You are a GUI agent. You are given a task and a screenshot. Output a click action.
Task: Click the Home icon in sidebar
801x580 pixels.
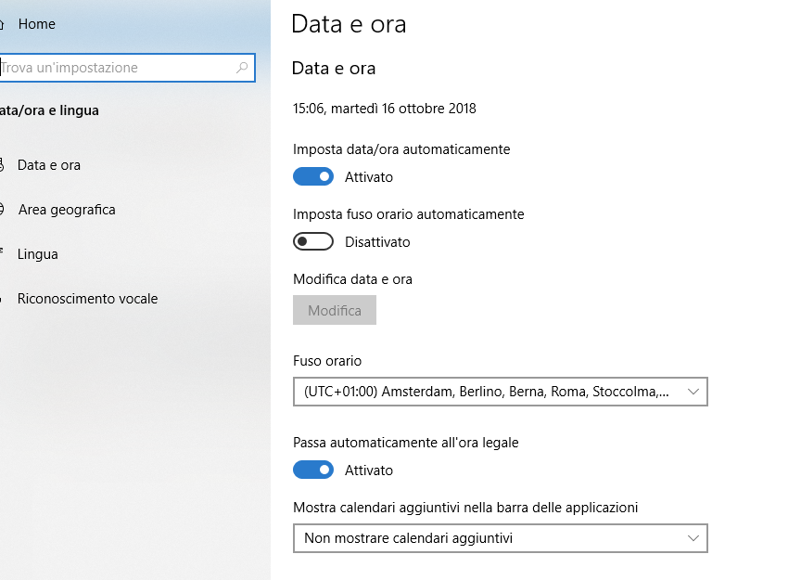coord(2,24)
